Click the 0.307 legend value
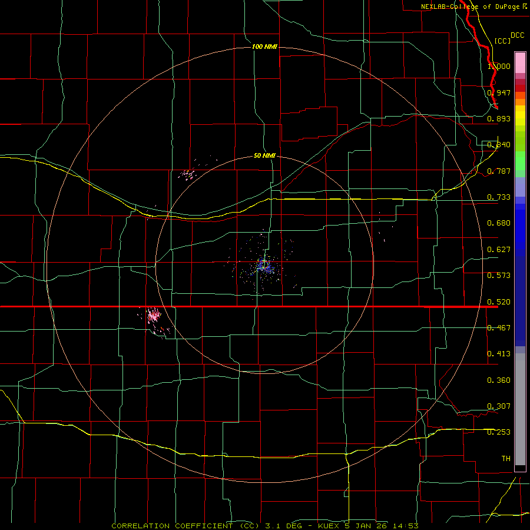Image resolution: width=530 pixels, height=530 pixels. pyautogui.click(x=499, y=406)
